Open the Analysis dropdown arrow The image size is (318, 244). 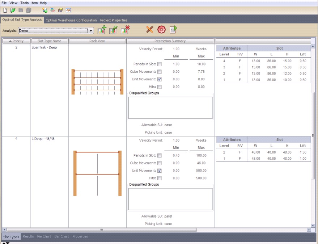pos(91,31)
